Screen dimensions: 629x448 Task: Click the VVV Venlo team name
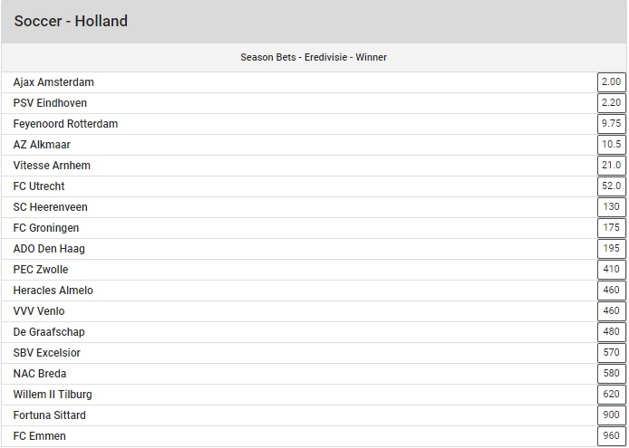(39, 311)
